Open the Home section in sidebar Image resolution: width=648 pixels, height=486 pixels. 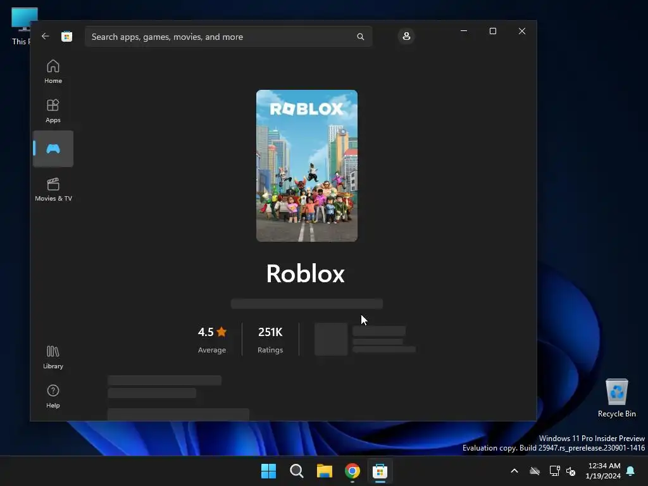click(53, 72)
